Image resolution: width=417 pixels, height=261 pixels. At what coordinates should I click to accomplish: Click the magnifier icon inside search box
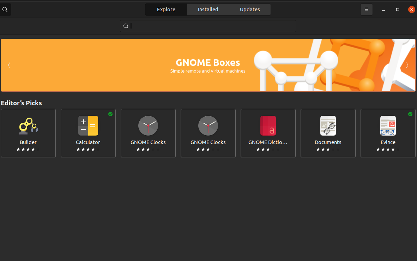click(x=126, y=26)
